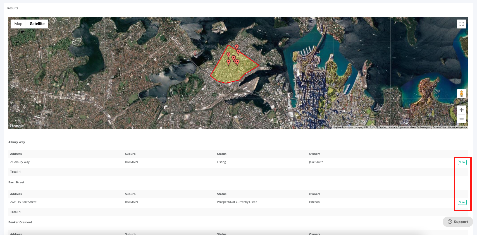The height and width of the screenshot is (235, 477).
Task: Click owner name Hitchon
Action: click(x=314, y=202)
